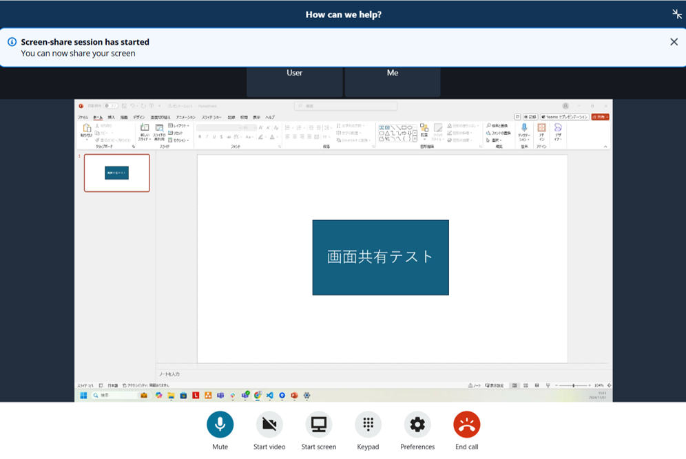The image size is (686, 459).
Task: Toggle ノート in PowerPoint status bar
Action: pos(475,385)
